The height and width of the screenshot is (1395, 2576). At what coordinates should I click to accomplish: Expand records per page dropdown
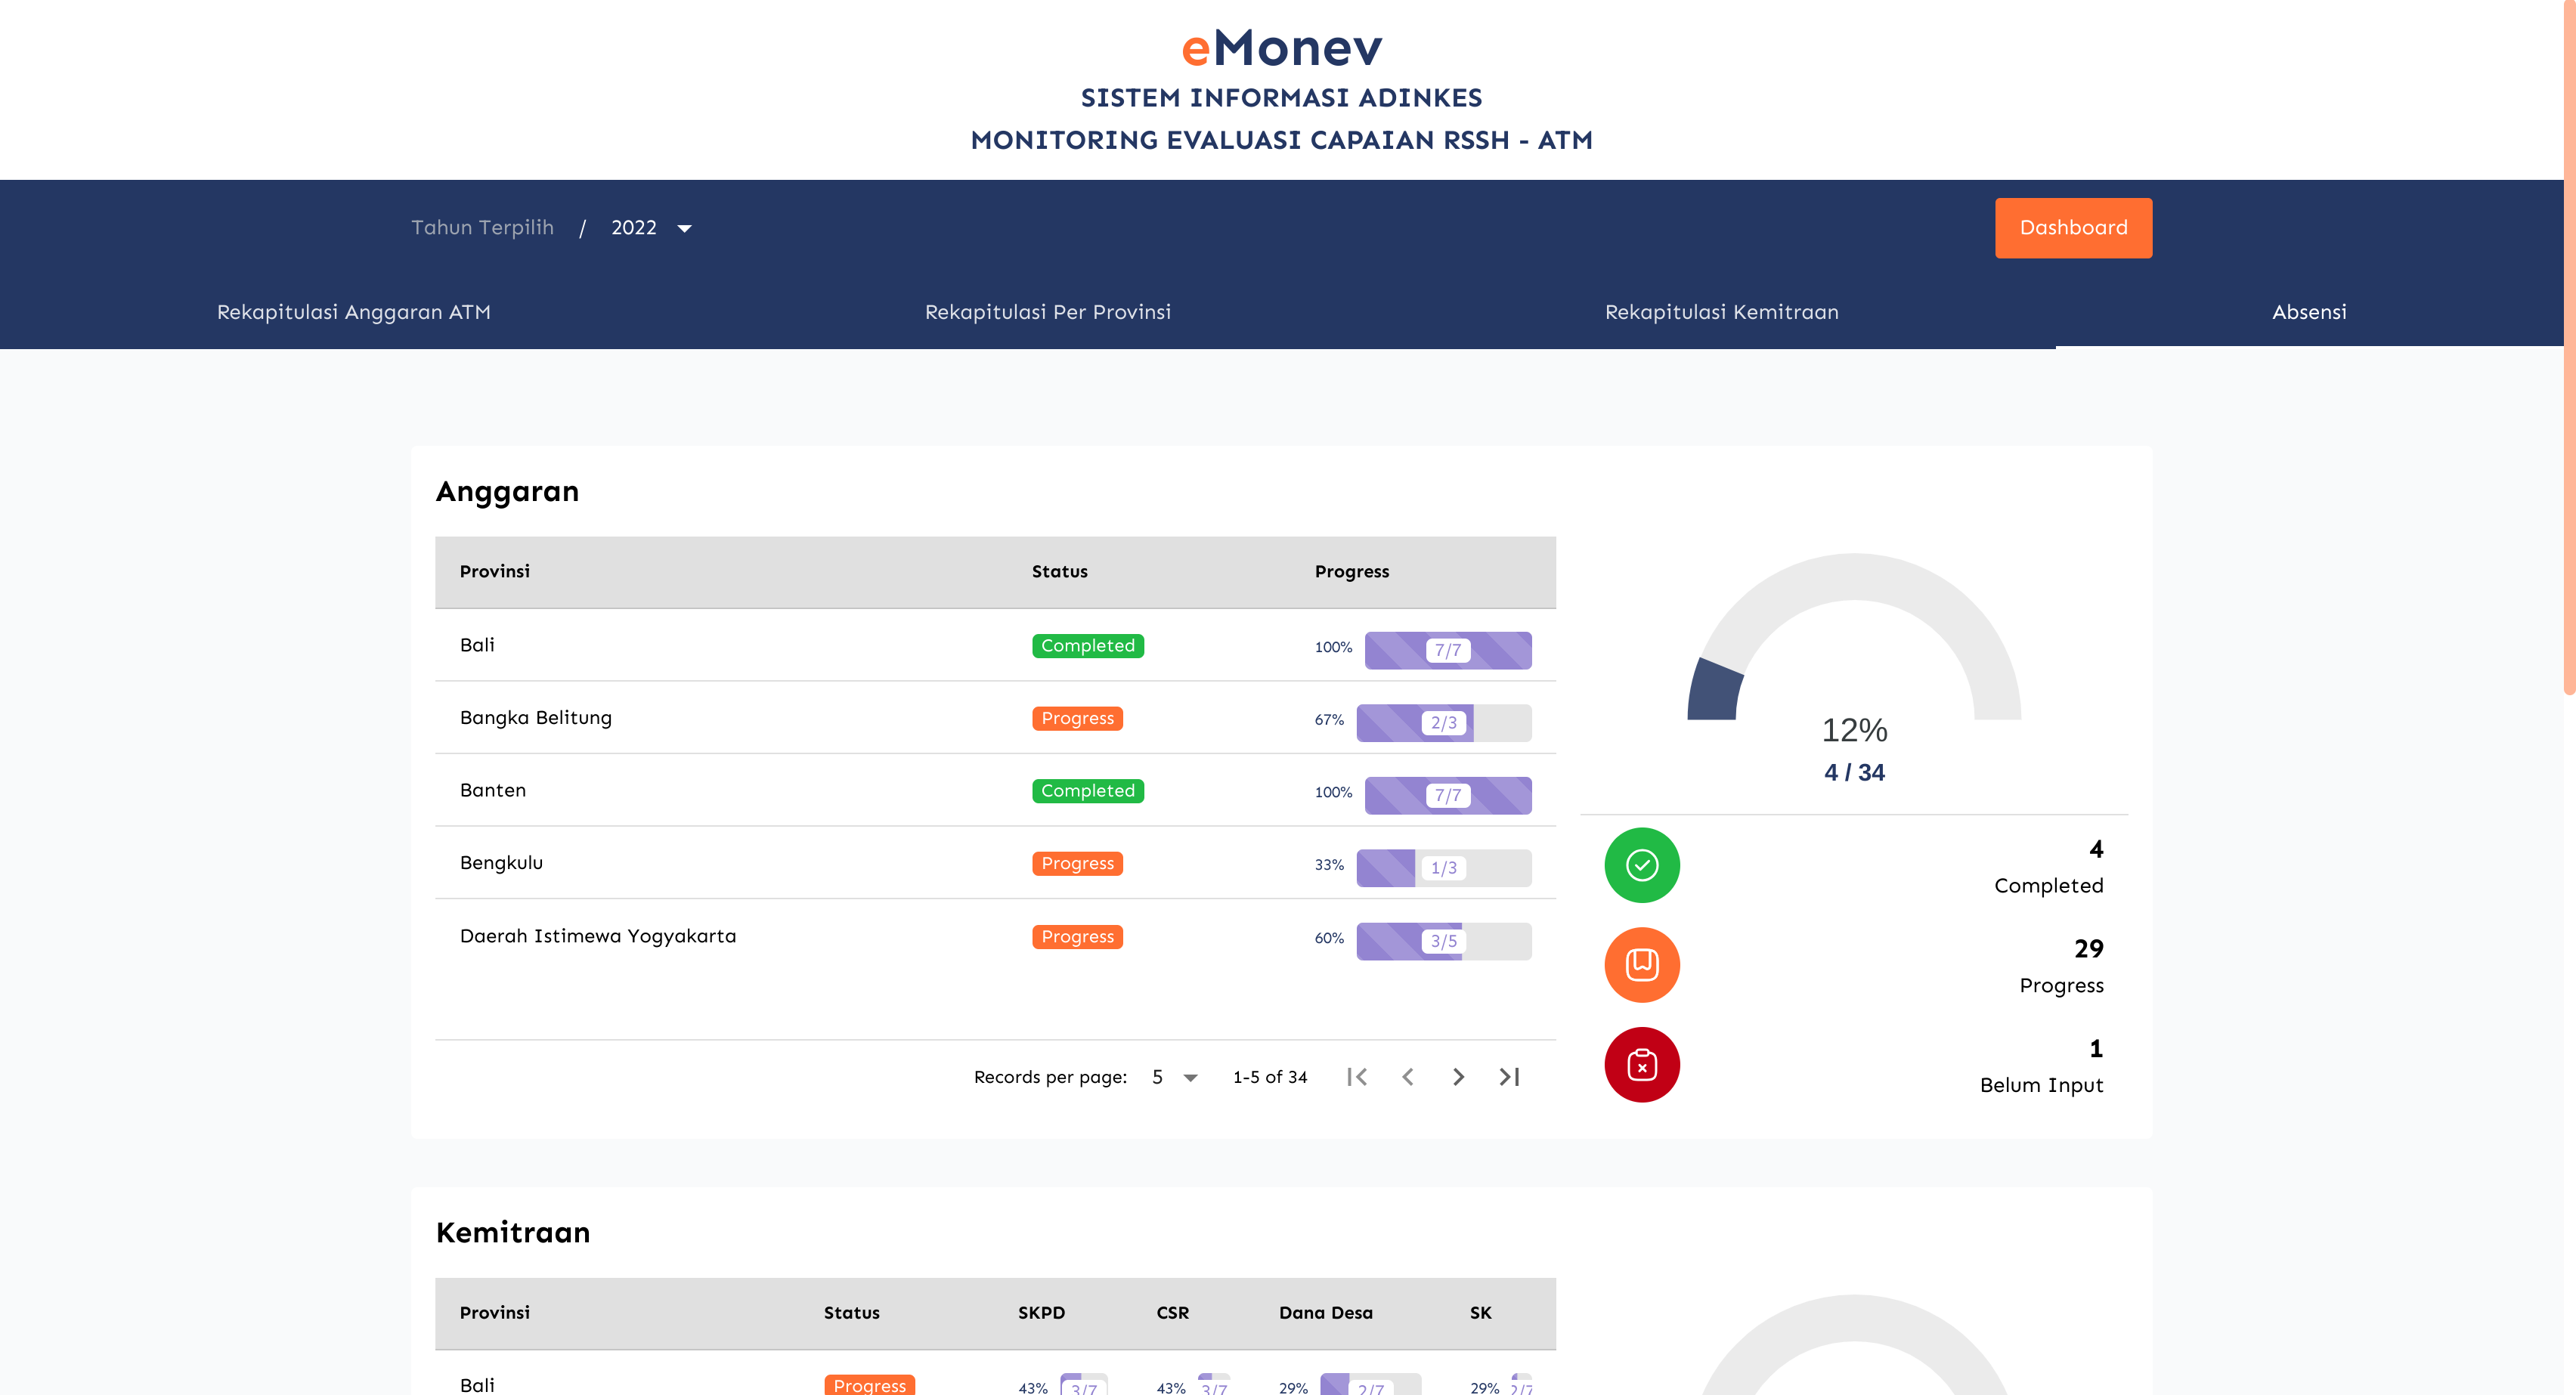point(1174,1077)
